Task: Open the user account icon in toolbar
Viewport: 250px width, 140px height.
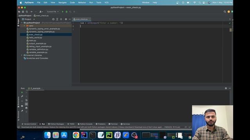Action: [41, 12]
